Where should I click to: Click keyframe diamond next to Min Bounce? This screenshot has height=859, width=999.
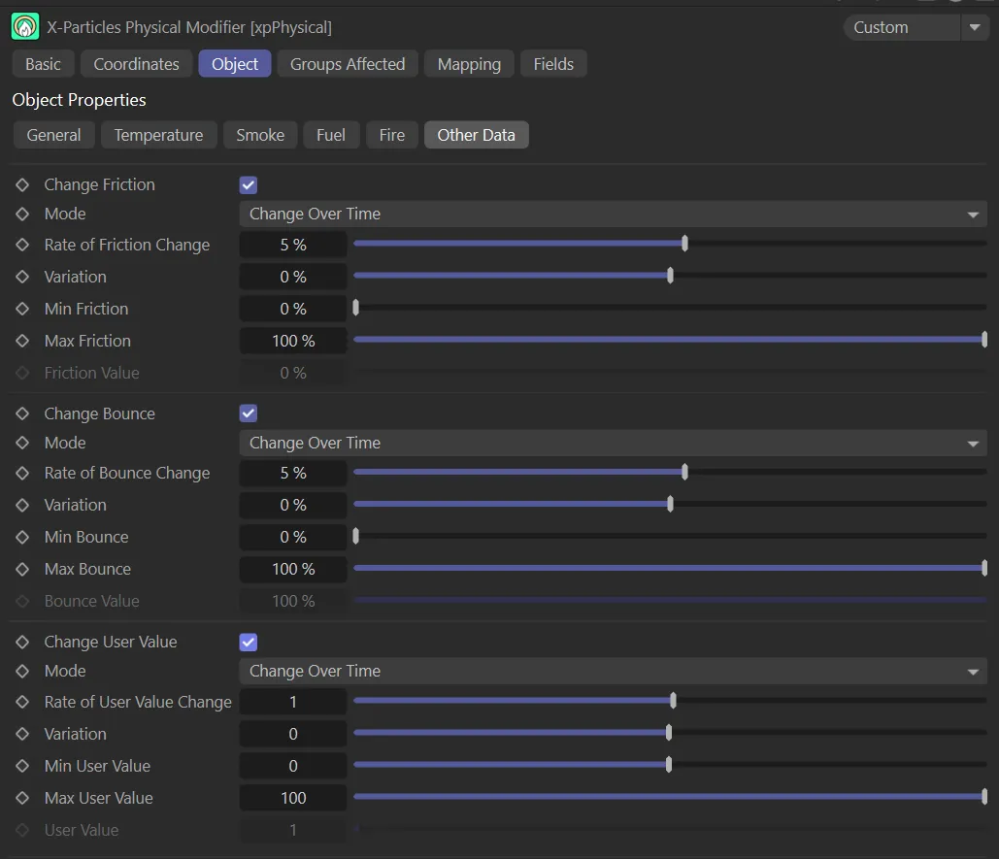point(22,537)
